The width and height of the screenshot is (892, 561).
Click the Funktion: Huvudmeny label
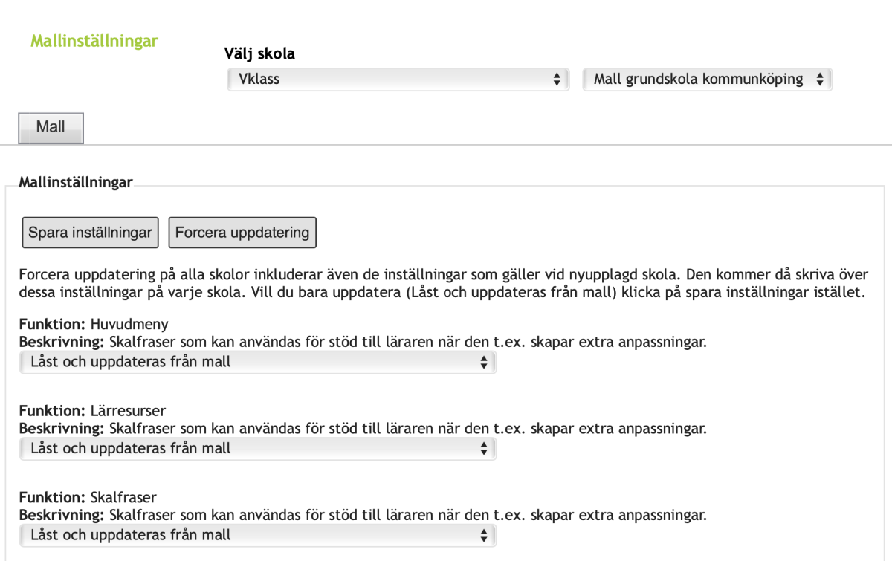[94, 325]
